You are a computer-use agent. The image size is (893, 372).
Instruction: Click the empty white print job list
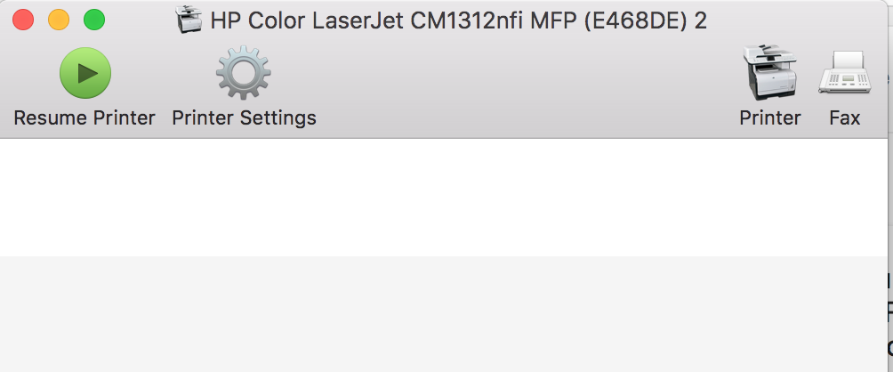click(445, 196)
